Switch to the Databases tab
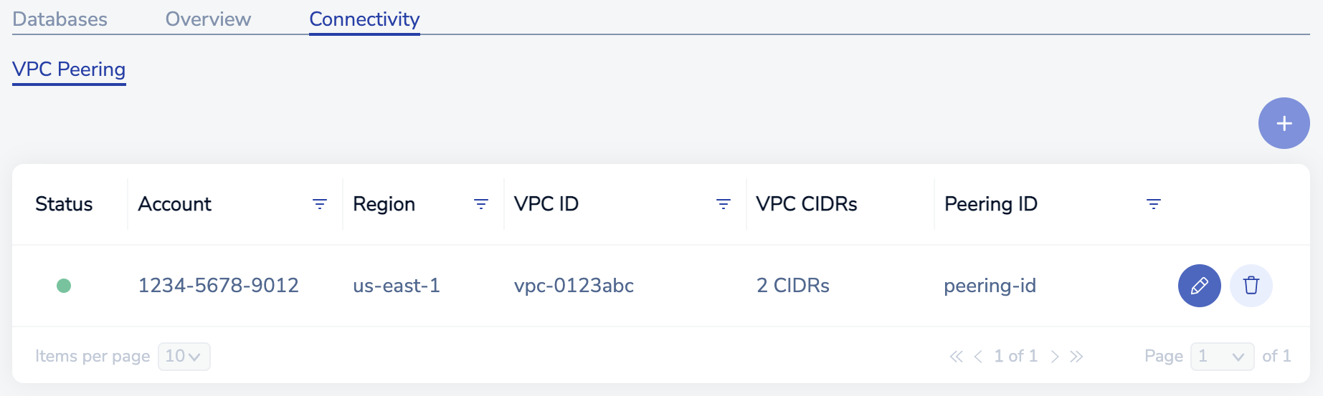Viewport: 1323px width, 396px height. pos(60,19)
